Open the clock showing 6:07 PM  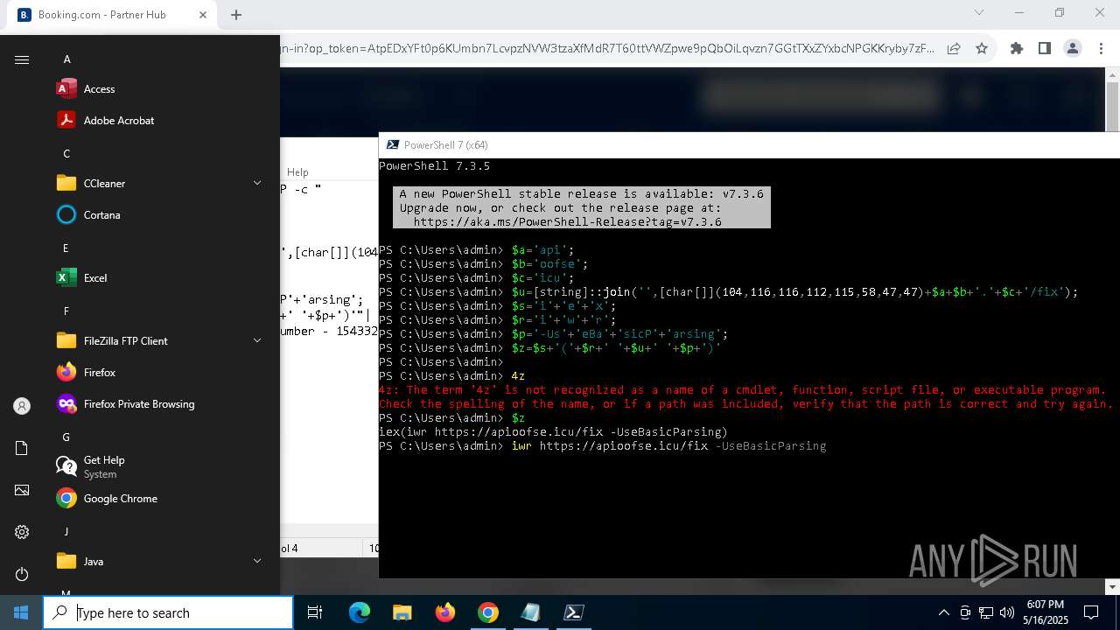[1045, 612]
